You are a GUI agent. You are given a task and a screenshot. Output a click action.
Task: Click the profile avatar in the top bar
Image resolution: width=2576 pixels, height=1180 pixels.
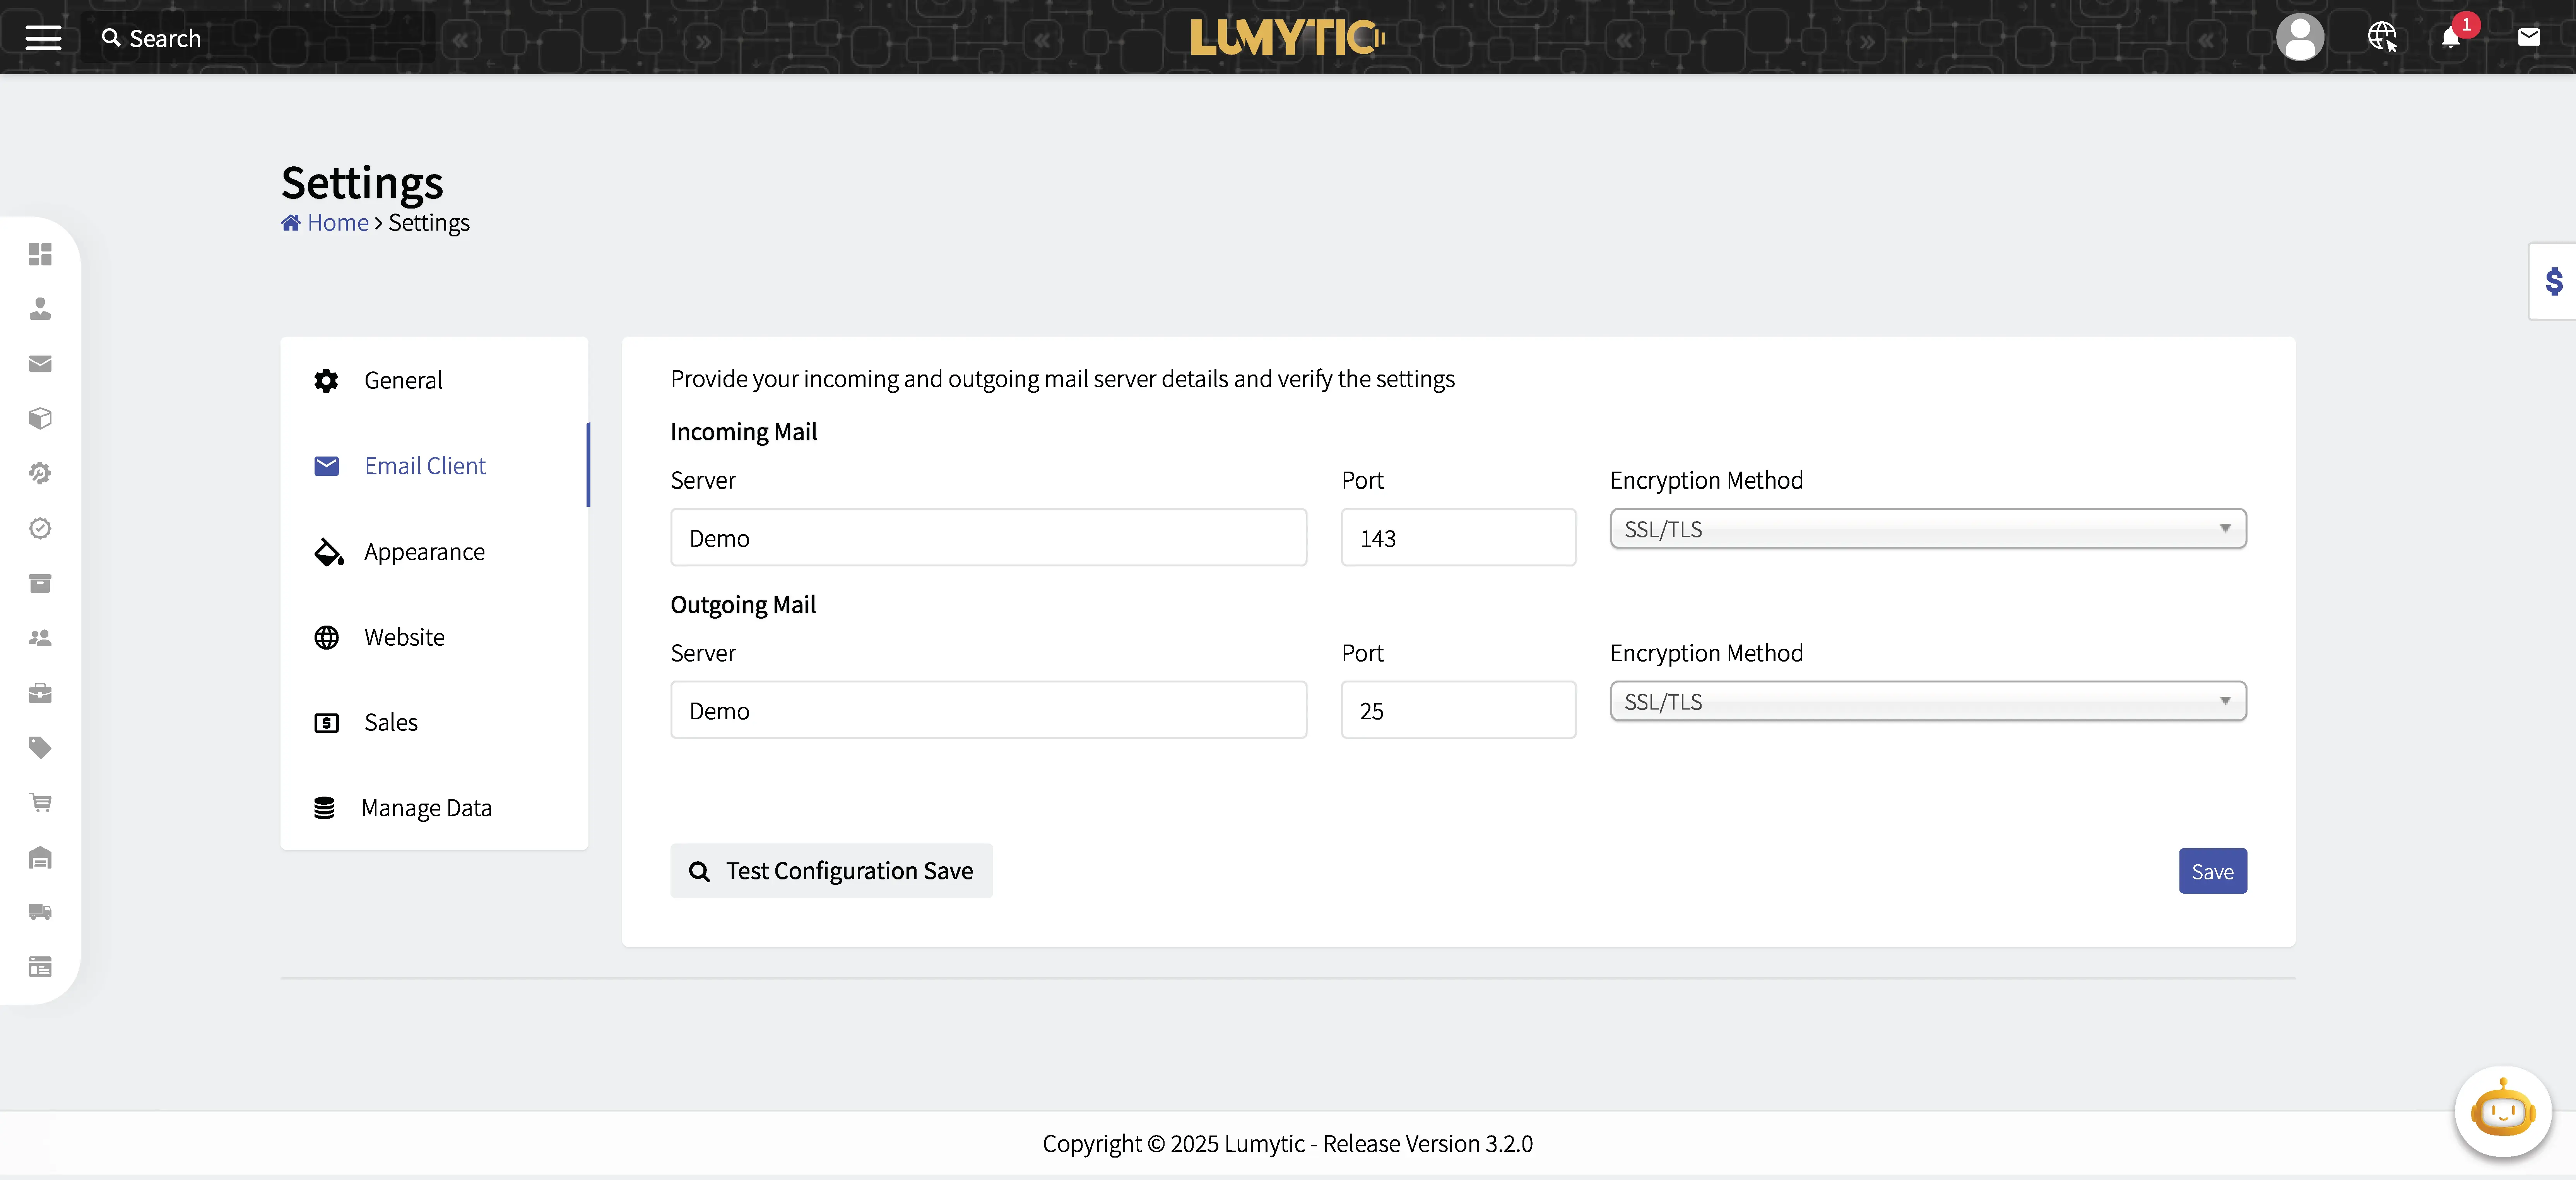(x=2300, y=38)
